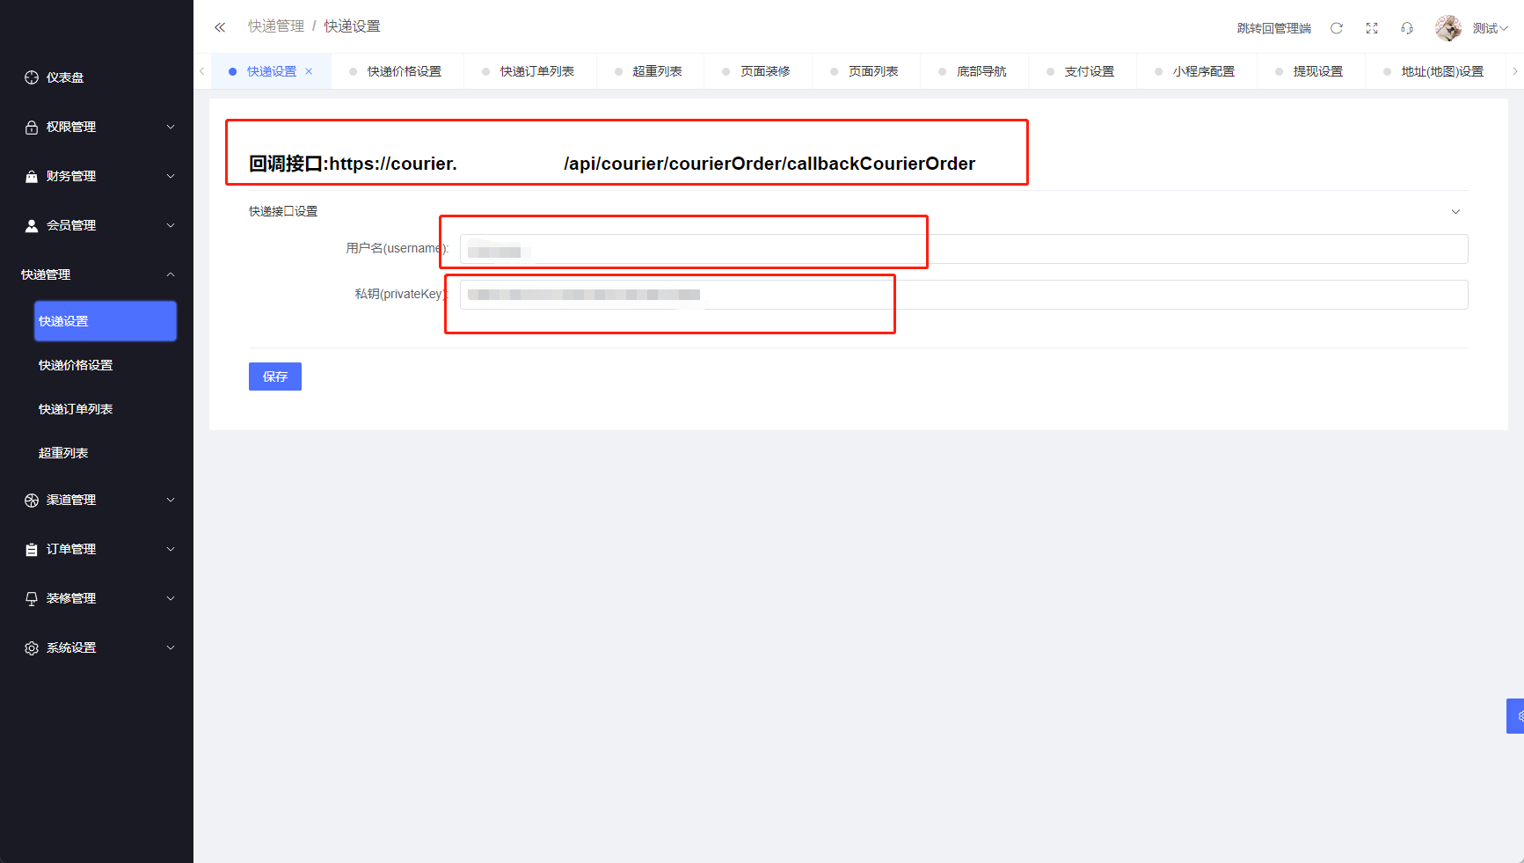Toggle fullscreen mode icon

coord(1371,28)
